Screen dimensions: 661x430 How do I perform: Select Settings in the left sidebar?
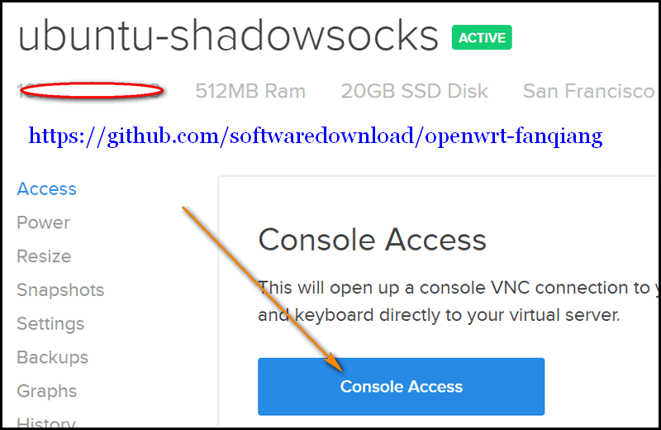coord(50,323)
